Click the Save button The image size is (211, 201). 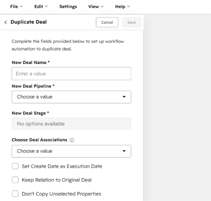(132, 22)
